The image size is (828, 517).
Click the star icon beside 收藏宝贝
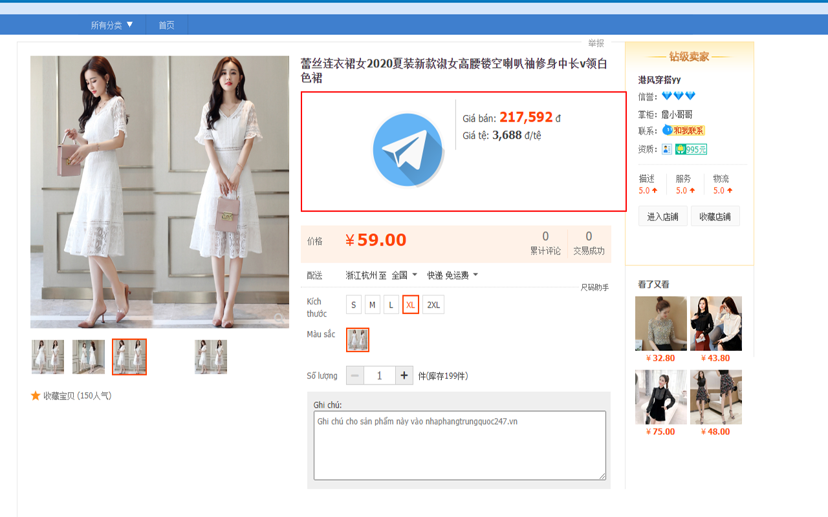(x=36, y=396)
